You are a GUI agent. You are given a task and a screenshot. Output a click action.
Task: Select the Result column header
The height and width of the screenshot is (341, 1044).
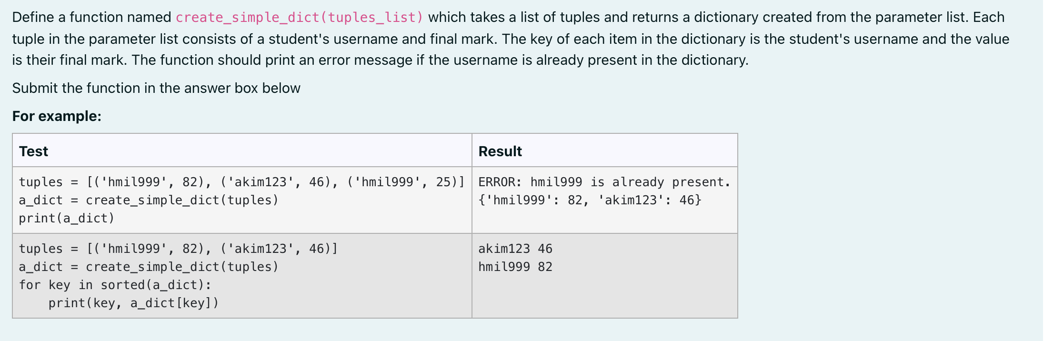tap(500, 151)
